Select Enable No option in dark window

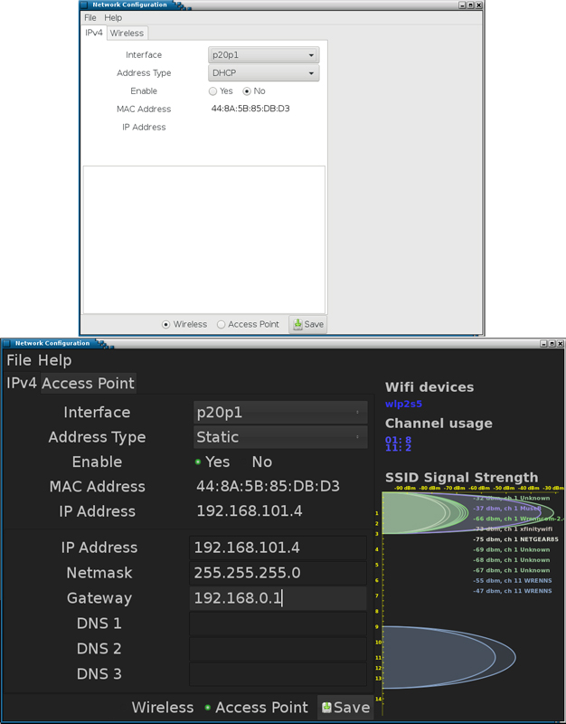(261, 462)
